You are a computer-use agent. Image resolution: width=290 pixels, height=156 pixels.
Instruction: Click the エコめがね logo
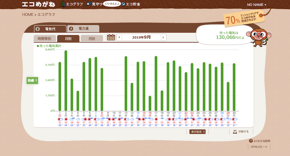(39, 4)
